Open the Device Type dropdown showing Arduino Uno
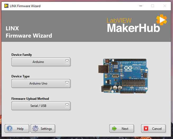Image resolution: width=173 pixels, height=139 pixels. [x=41, y=83]
